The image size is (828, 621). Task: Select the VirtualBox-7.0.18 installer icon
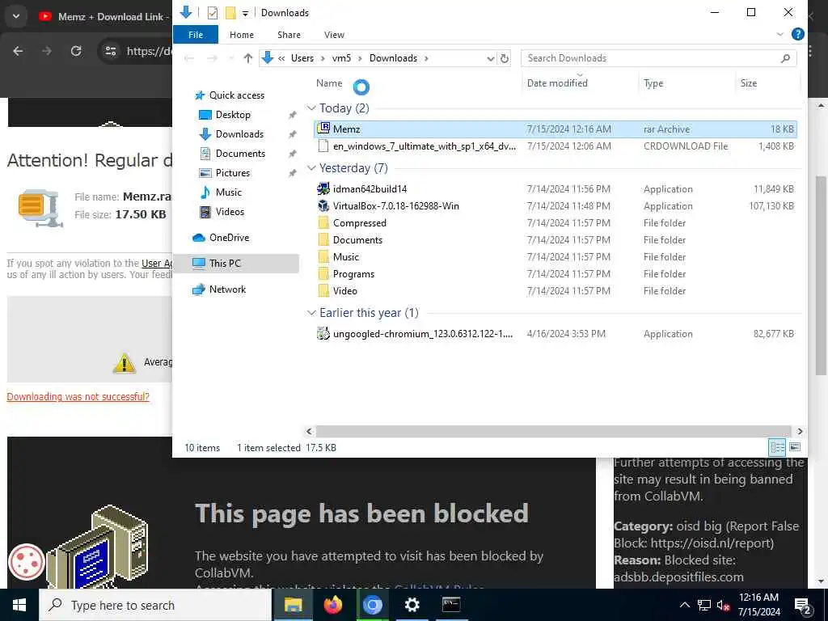[323, 205]
